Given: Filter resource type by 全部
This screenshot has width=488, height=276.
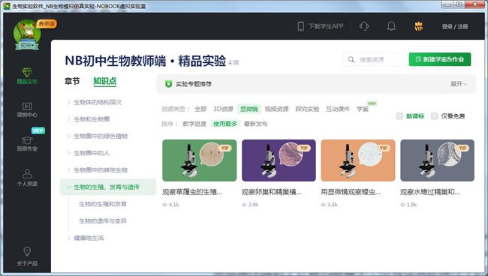Looking at the screenshot, I should 200,109.
